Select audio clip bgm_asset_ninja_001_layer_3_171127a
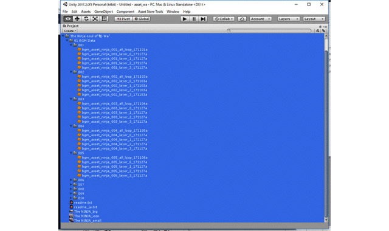Viewport: 389px width, 231px height. tap(114, 67)
